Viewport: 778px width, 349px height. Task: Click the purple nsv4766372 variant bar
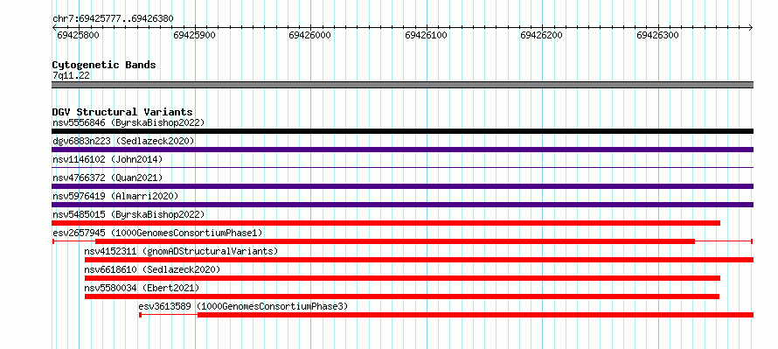[x=403, y=186]
